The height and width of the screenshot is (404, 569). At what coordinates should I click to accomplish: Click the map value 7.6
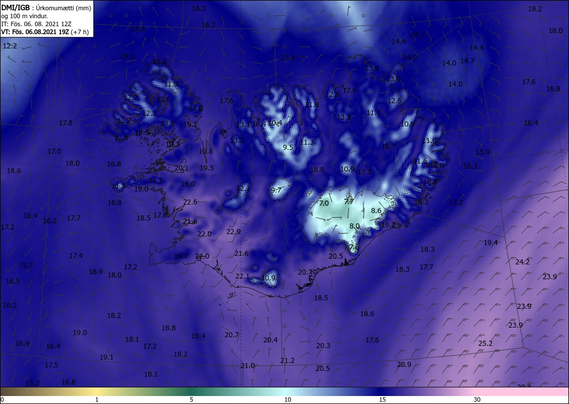point(353,247)
